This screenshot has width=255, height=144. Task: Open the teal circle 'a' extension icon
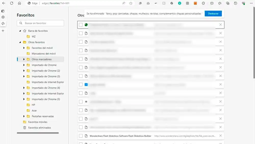[180, 3]
